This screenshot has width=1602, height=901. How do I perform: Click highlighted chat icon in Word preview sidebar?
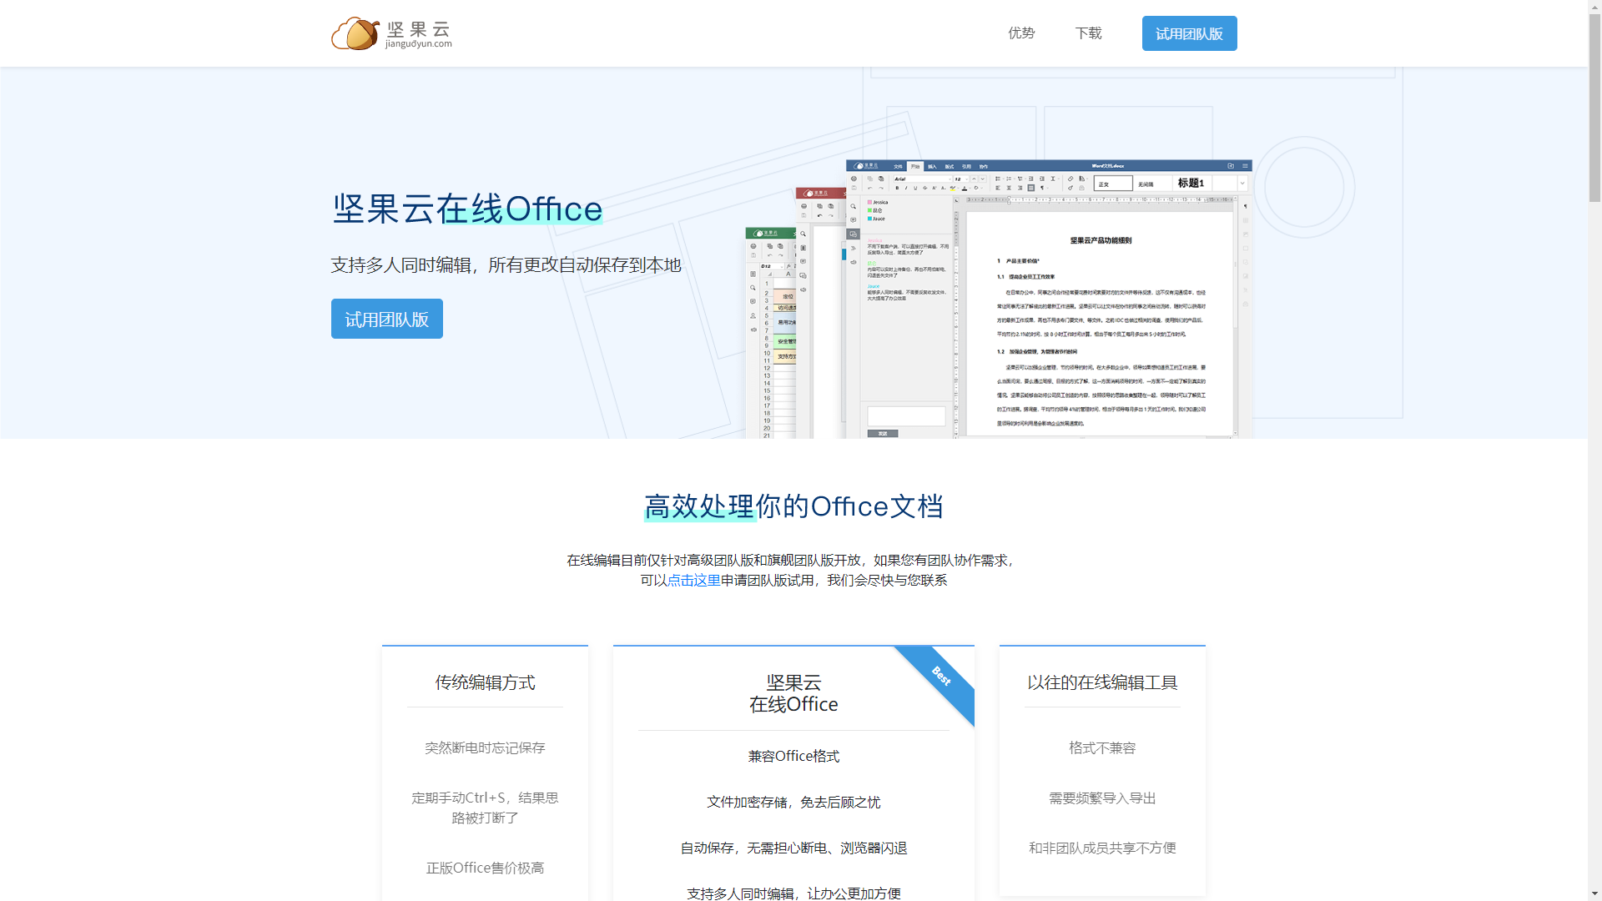point(853,234)
